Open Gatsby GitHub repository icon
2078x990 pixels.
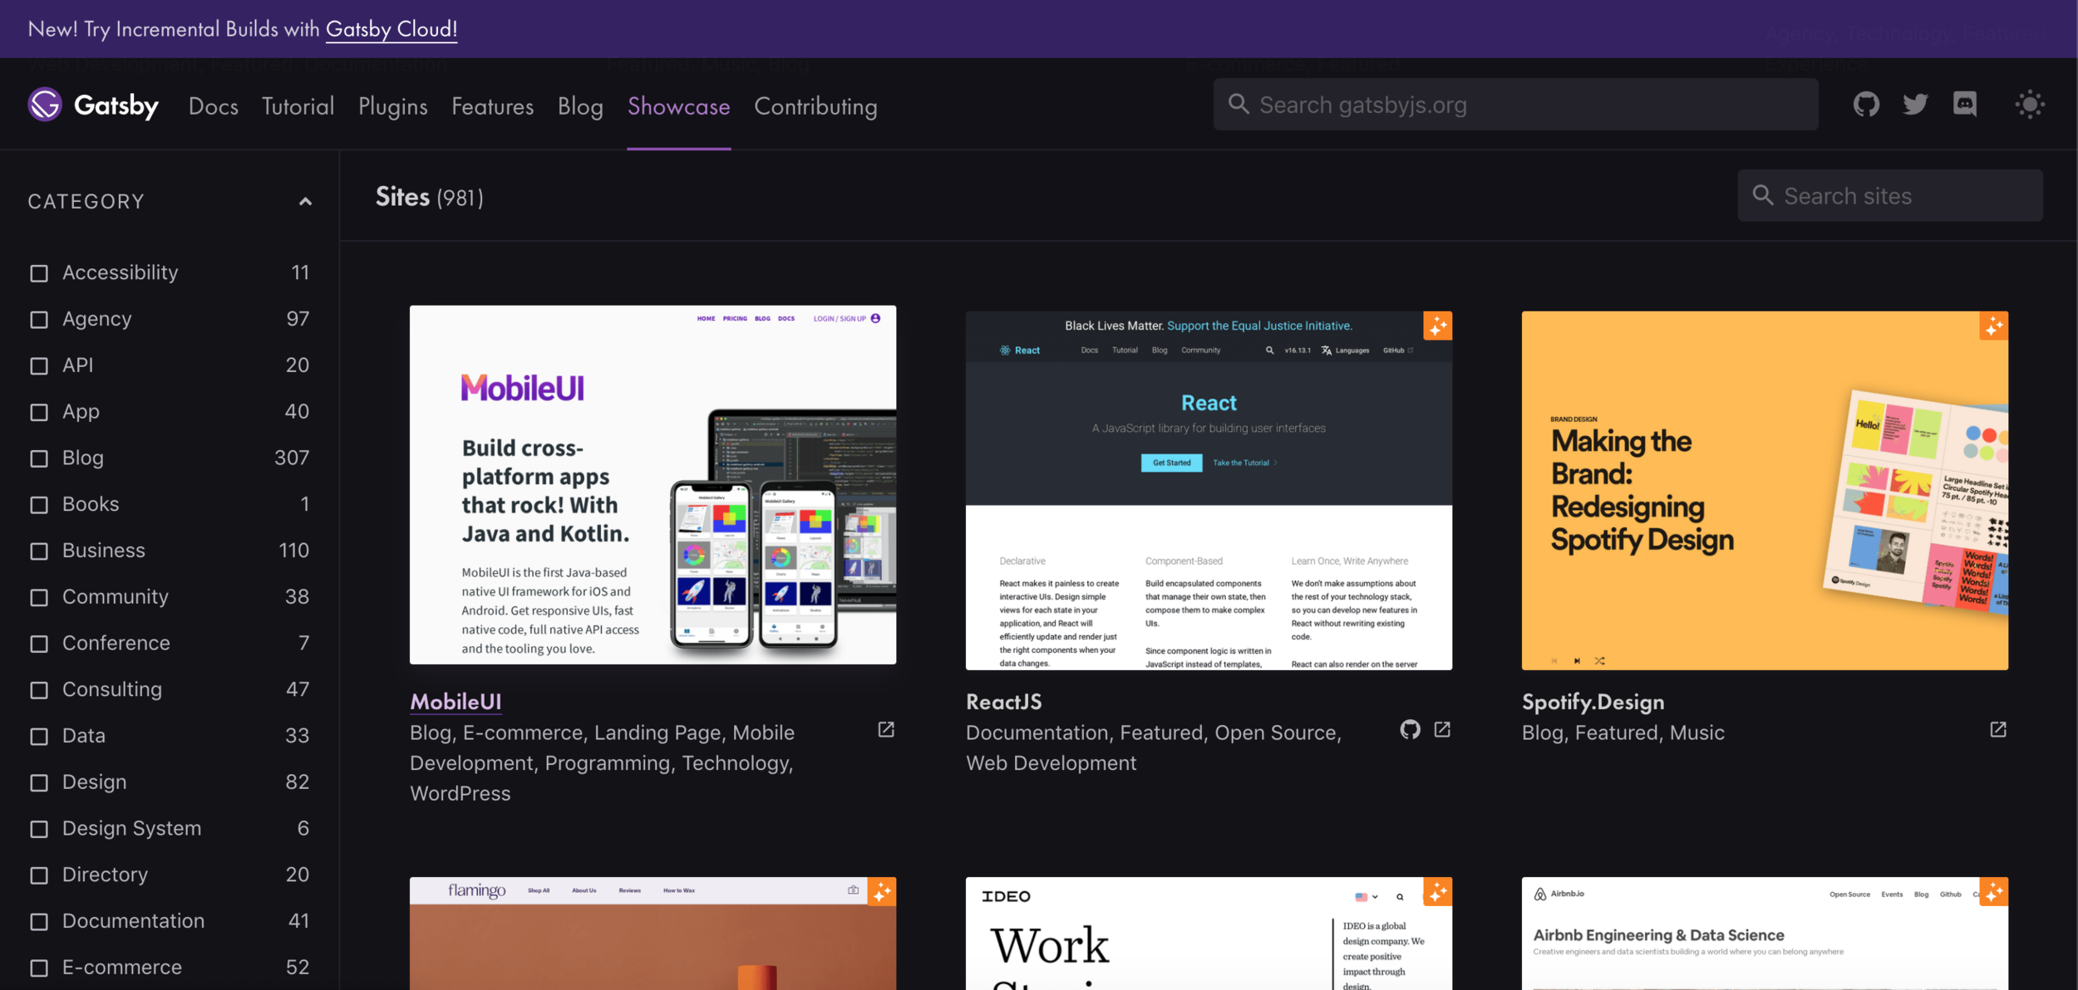click(x=1866, y=105)
